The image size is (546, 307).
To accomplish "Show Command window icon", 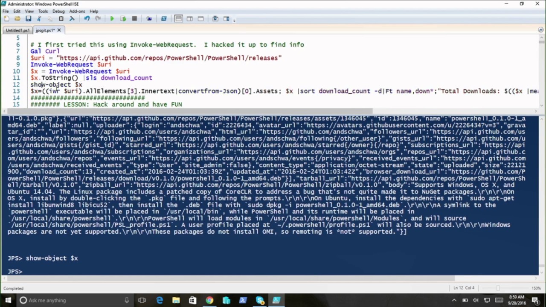I will click(215, 19).
